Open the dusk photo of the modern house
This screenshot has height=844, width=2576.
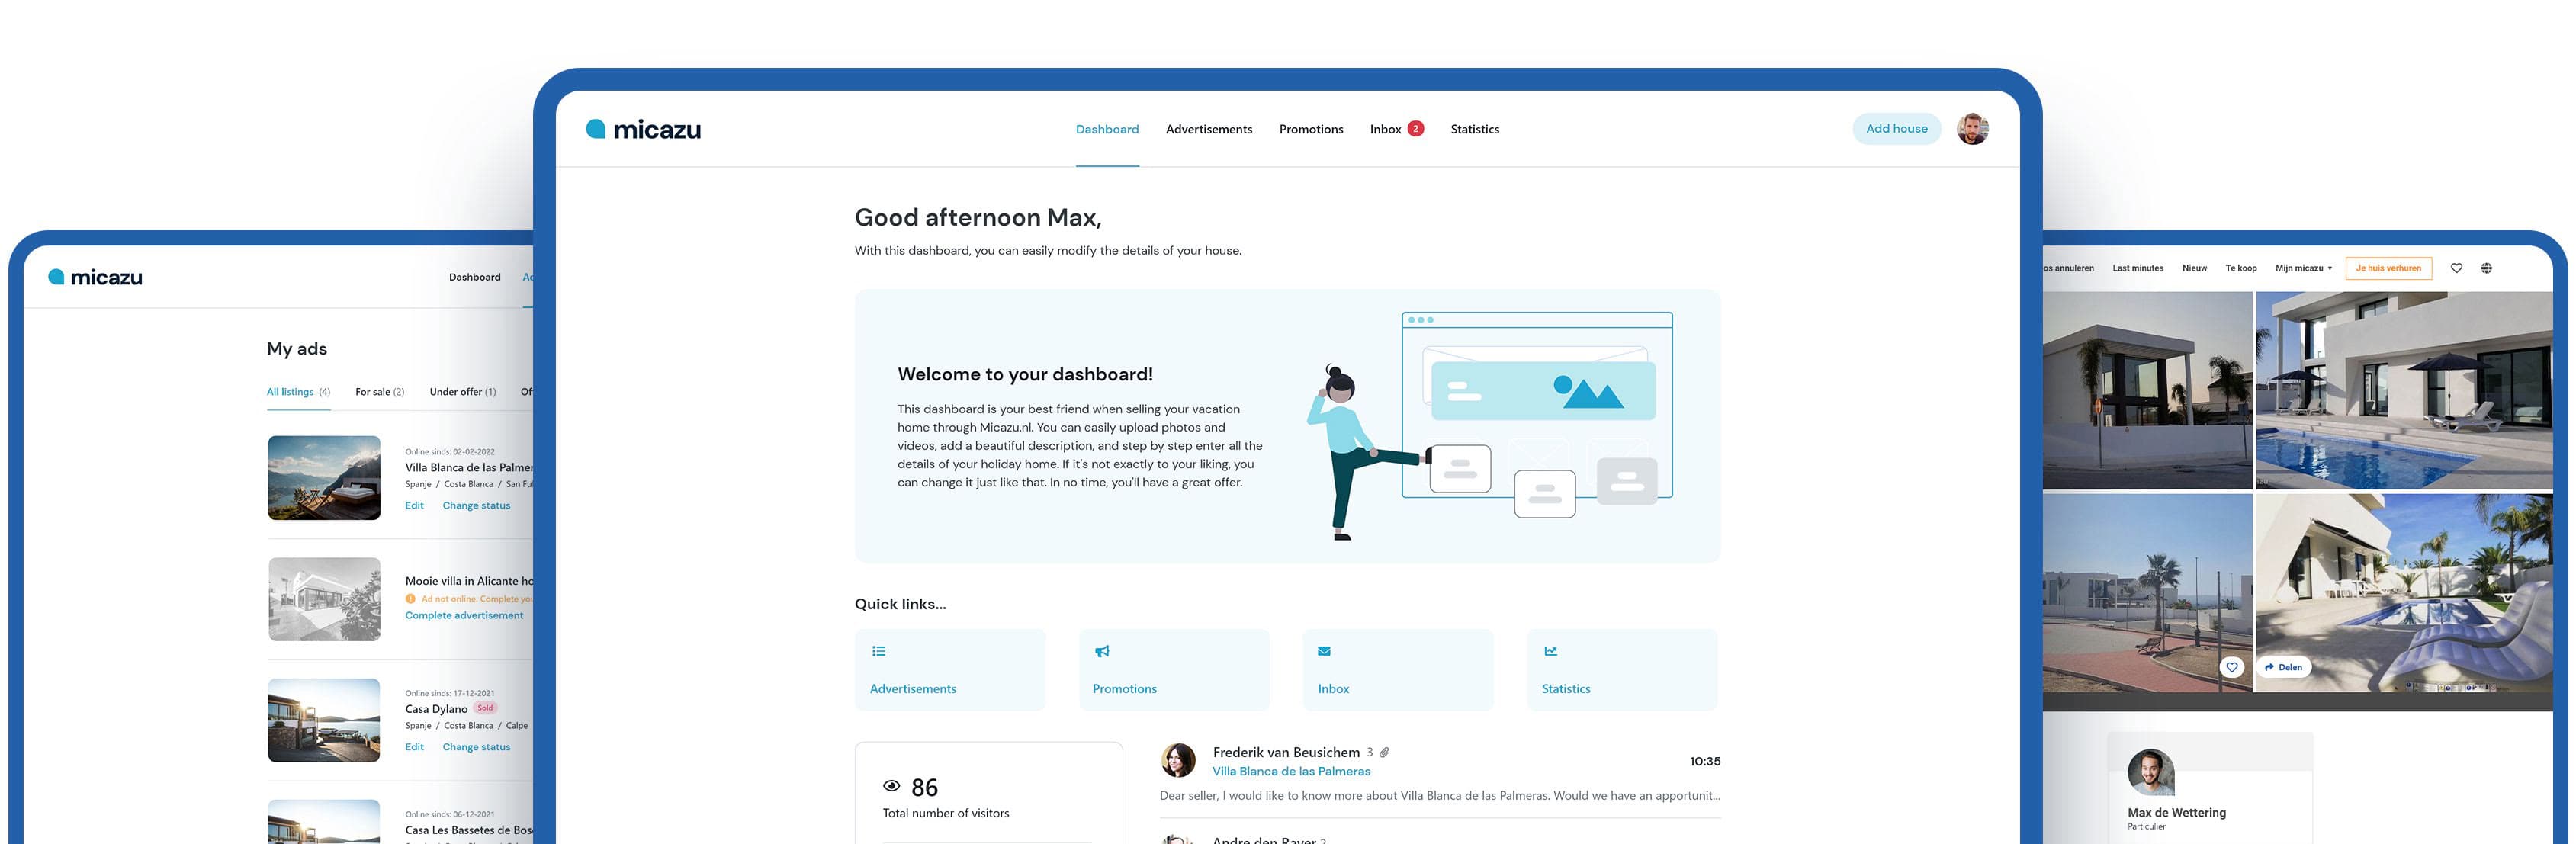[x=2147, y=391]
